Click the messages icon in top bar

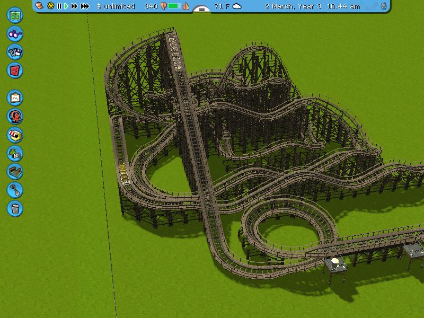click(x=39, y=6)
